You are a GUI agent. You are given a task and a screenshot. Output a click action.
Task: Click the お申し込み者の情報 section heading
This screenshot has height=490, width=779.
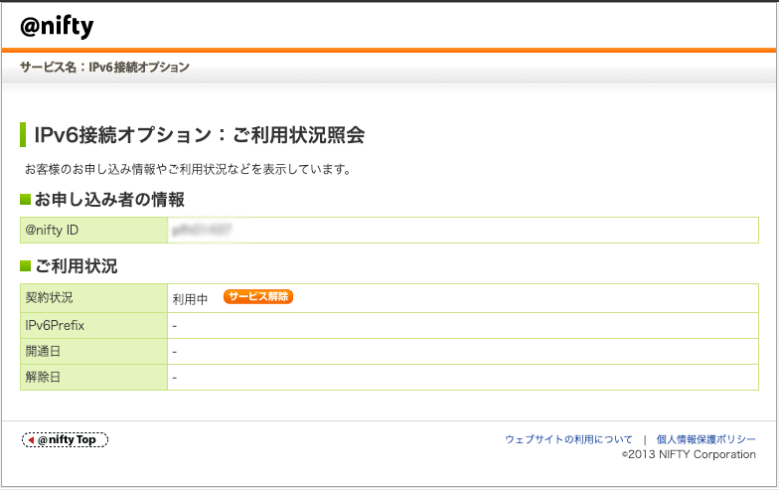pyautogui.click(x=109, y=200)
